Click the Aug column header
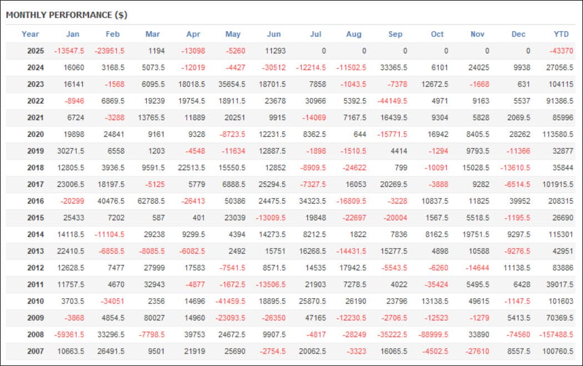The height and width of the screenshot is (366, 583). point(353,34)
